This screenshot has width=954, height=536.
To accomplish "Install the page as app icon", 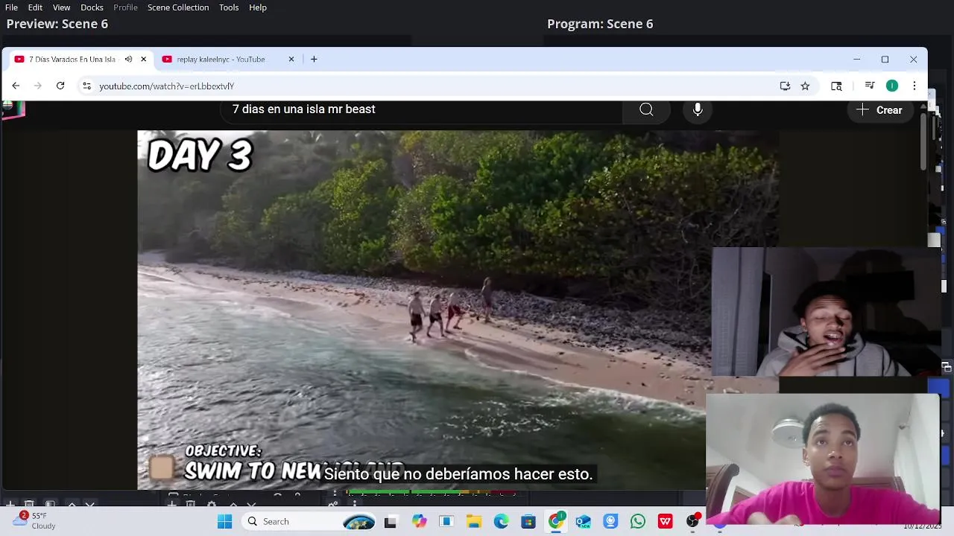I will click(785, 86).
